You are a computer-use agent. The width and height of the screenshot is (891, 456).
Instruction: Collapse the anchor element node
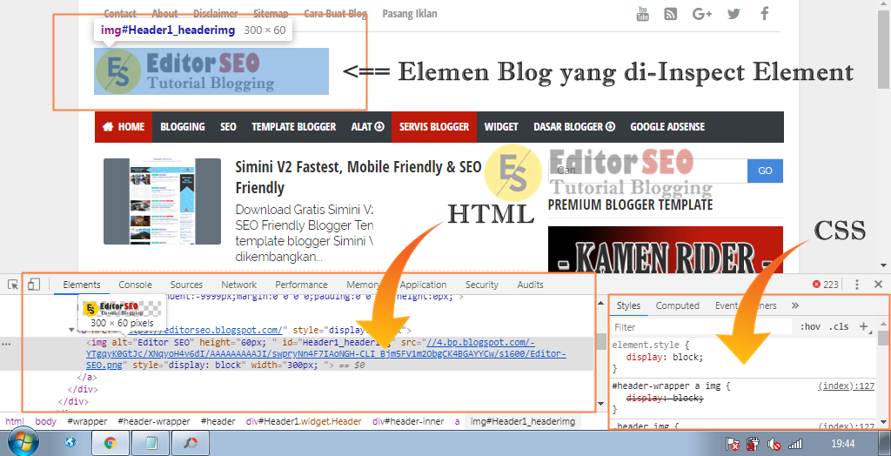tap(71, 330)
